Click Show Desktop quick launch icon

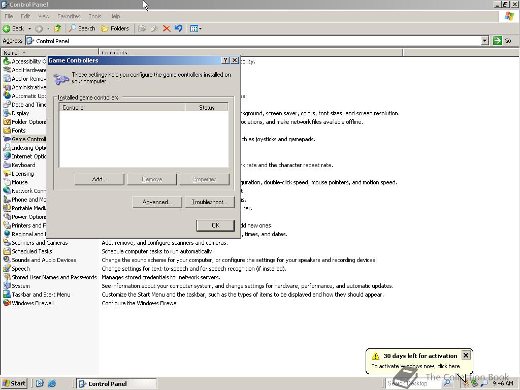[x=40, y=383]
